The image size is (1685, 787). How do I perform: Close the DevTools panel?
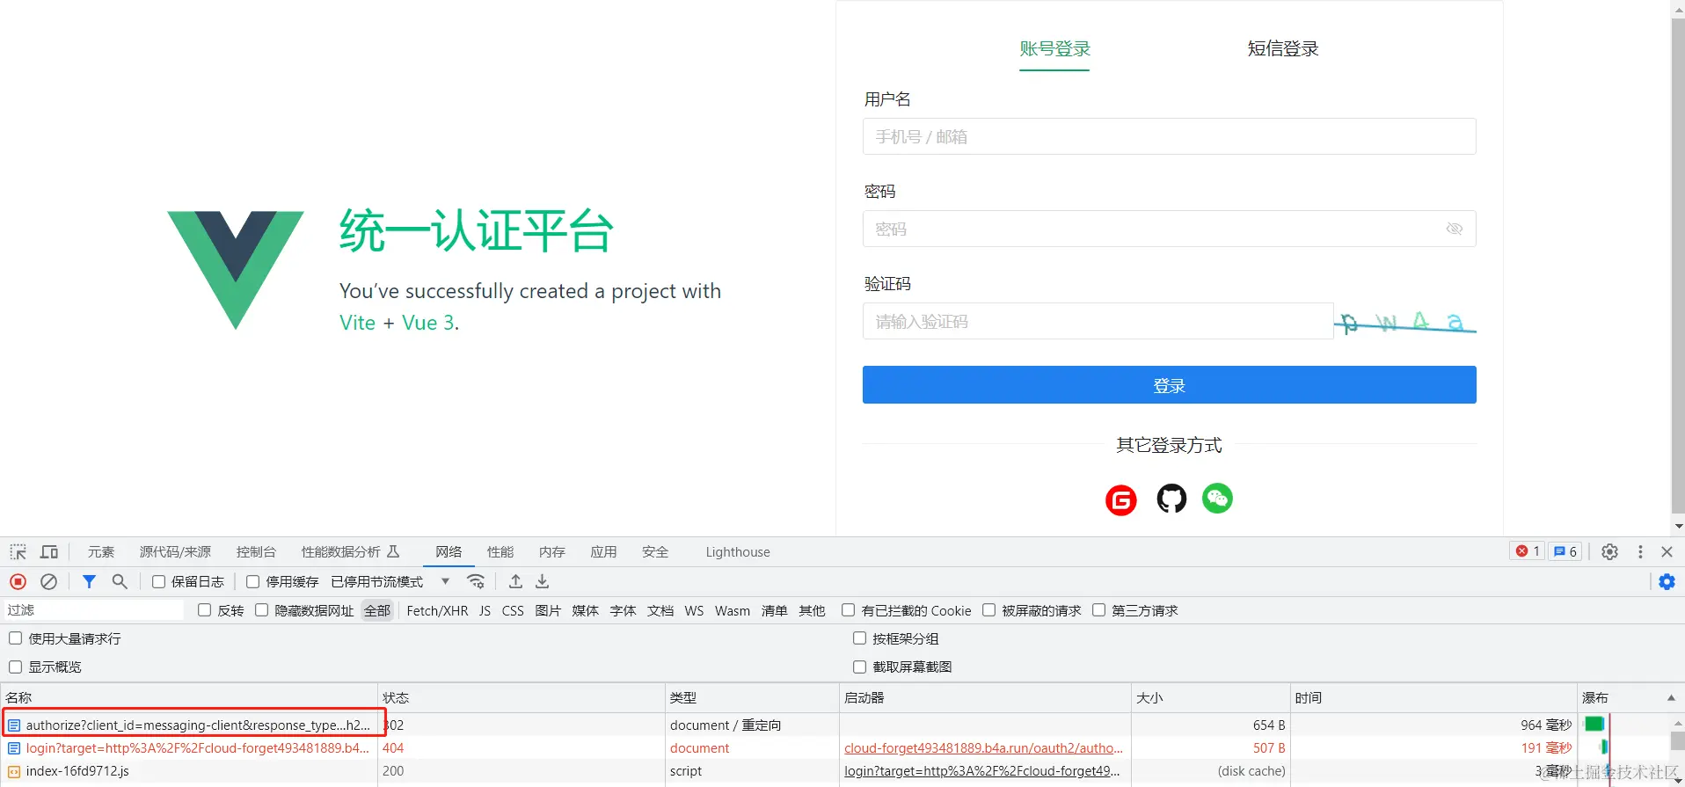tap(1667, 552)
